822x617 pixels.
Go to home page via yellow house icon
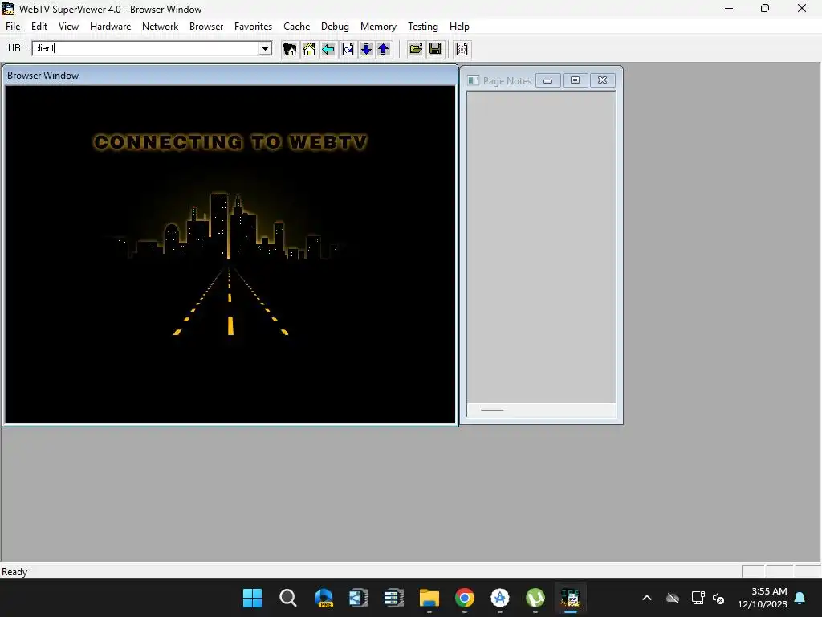309,49
